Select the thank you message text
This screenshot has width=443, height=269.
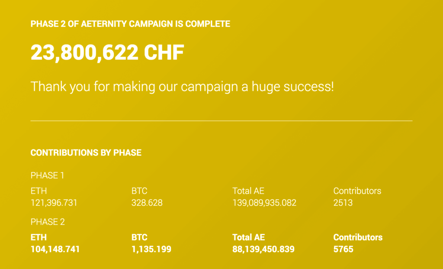[x=182, y=86]
